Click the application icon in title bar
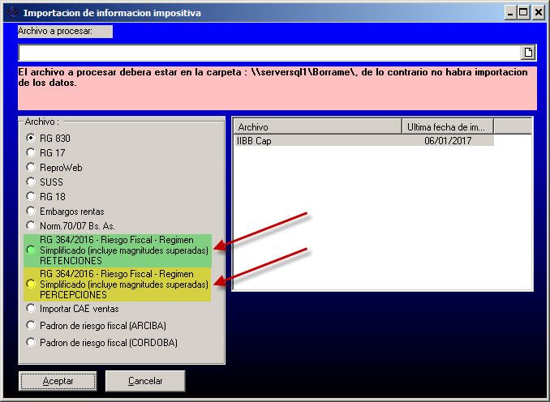The width and height of the screenshot is (550, 402). (11, 13)
